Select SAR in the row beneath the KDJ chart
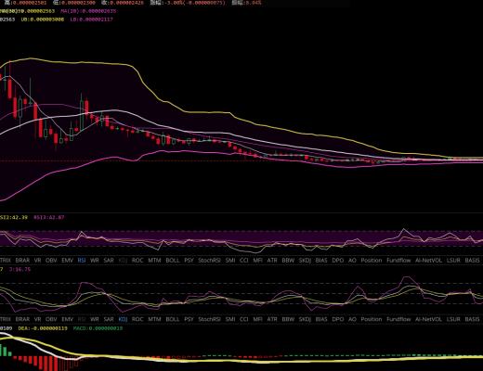 [x=109, y=319]
